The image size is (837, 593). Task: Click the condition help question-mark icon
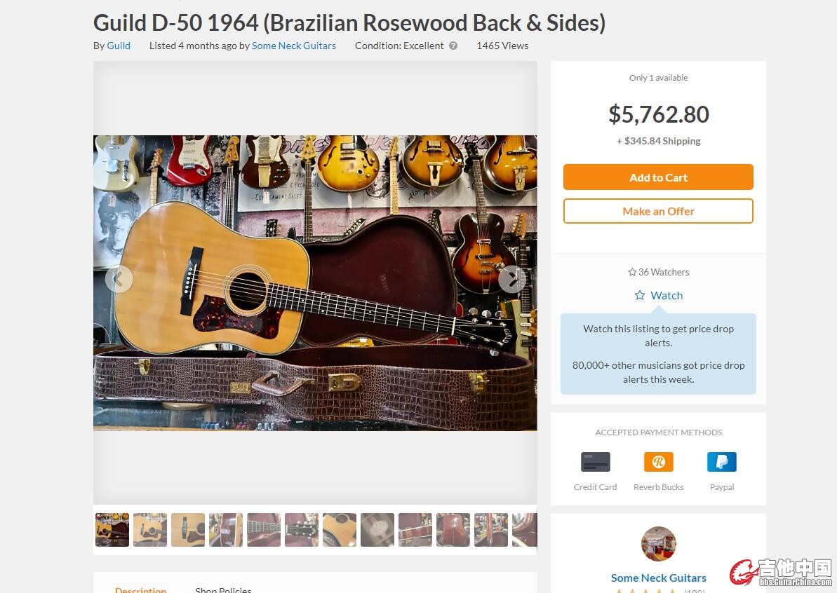click(453, 46)
